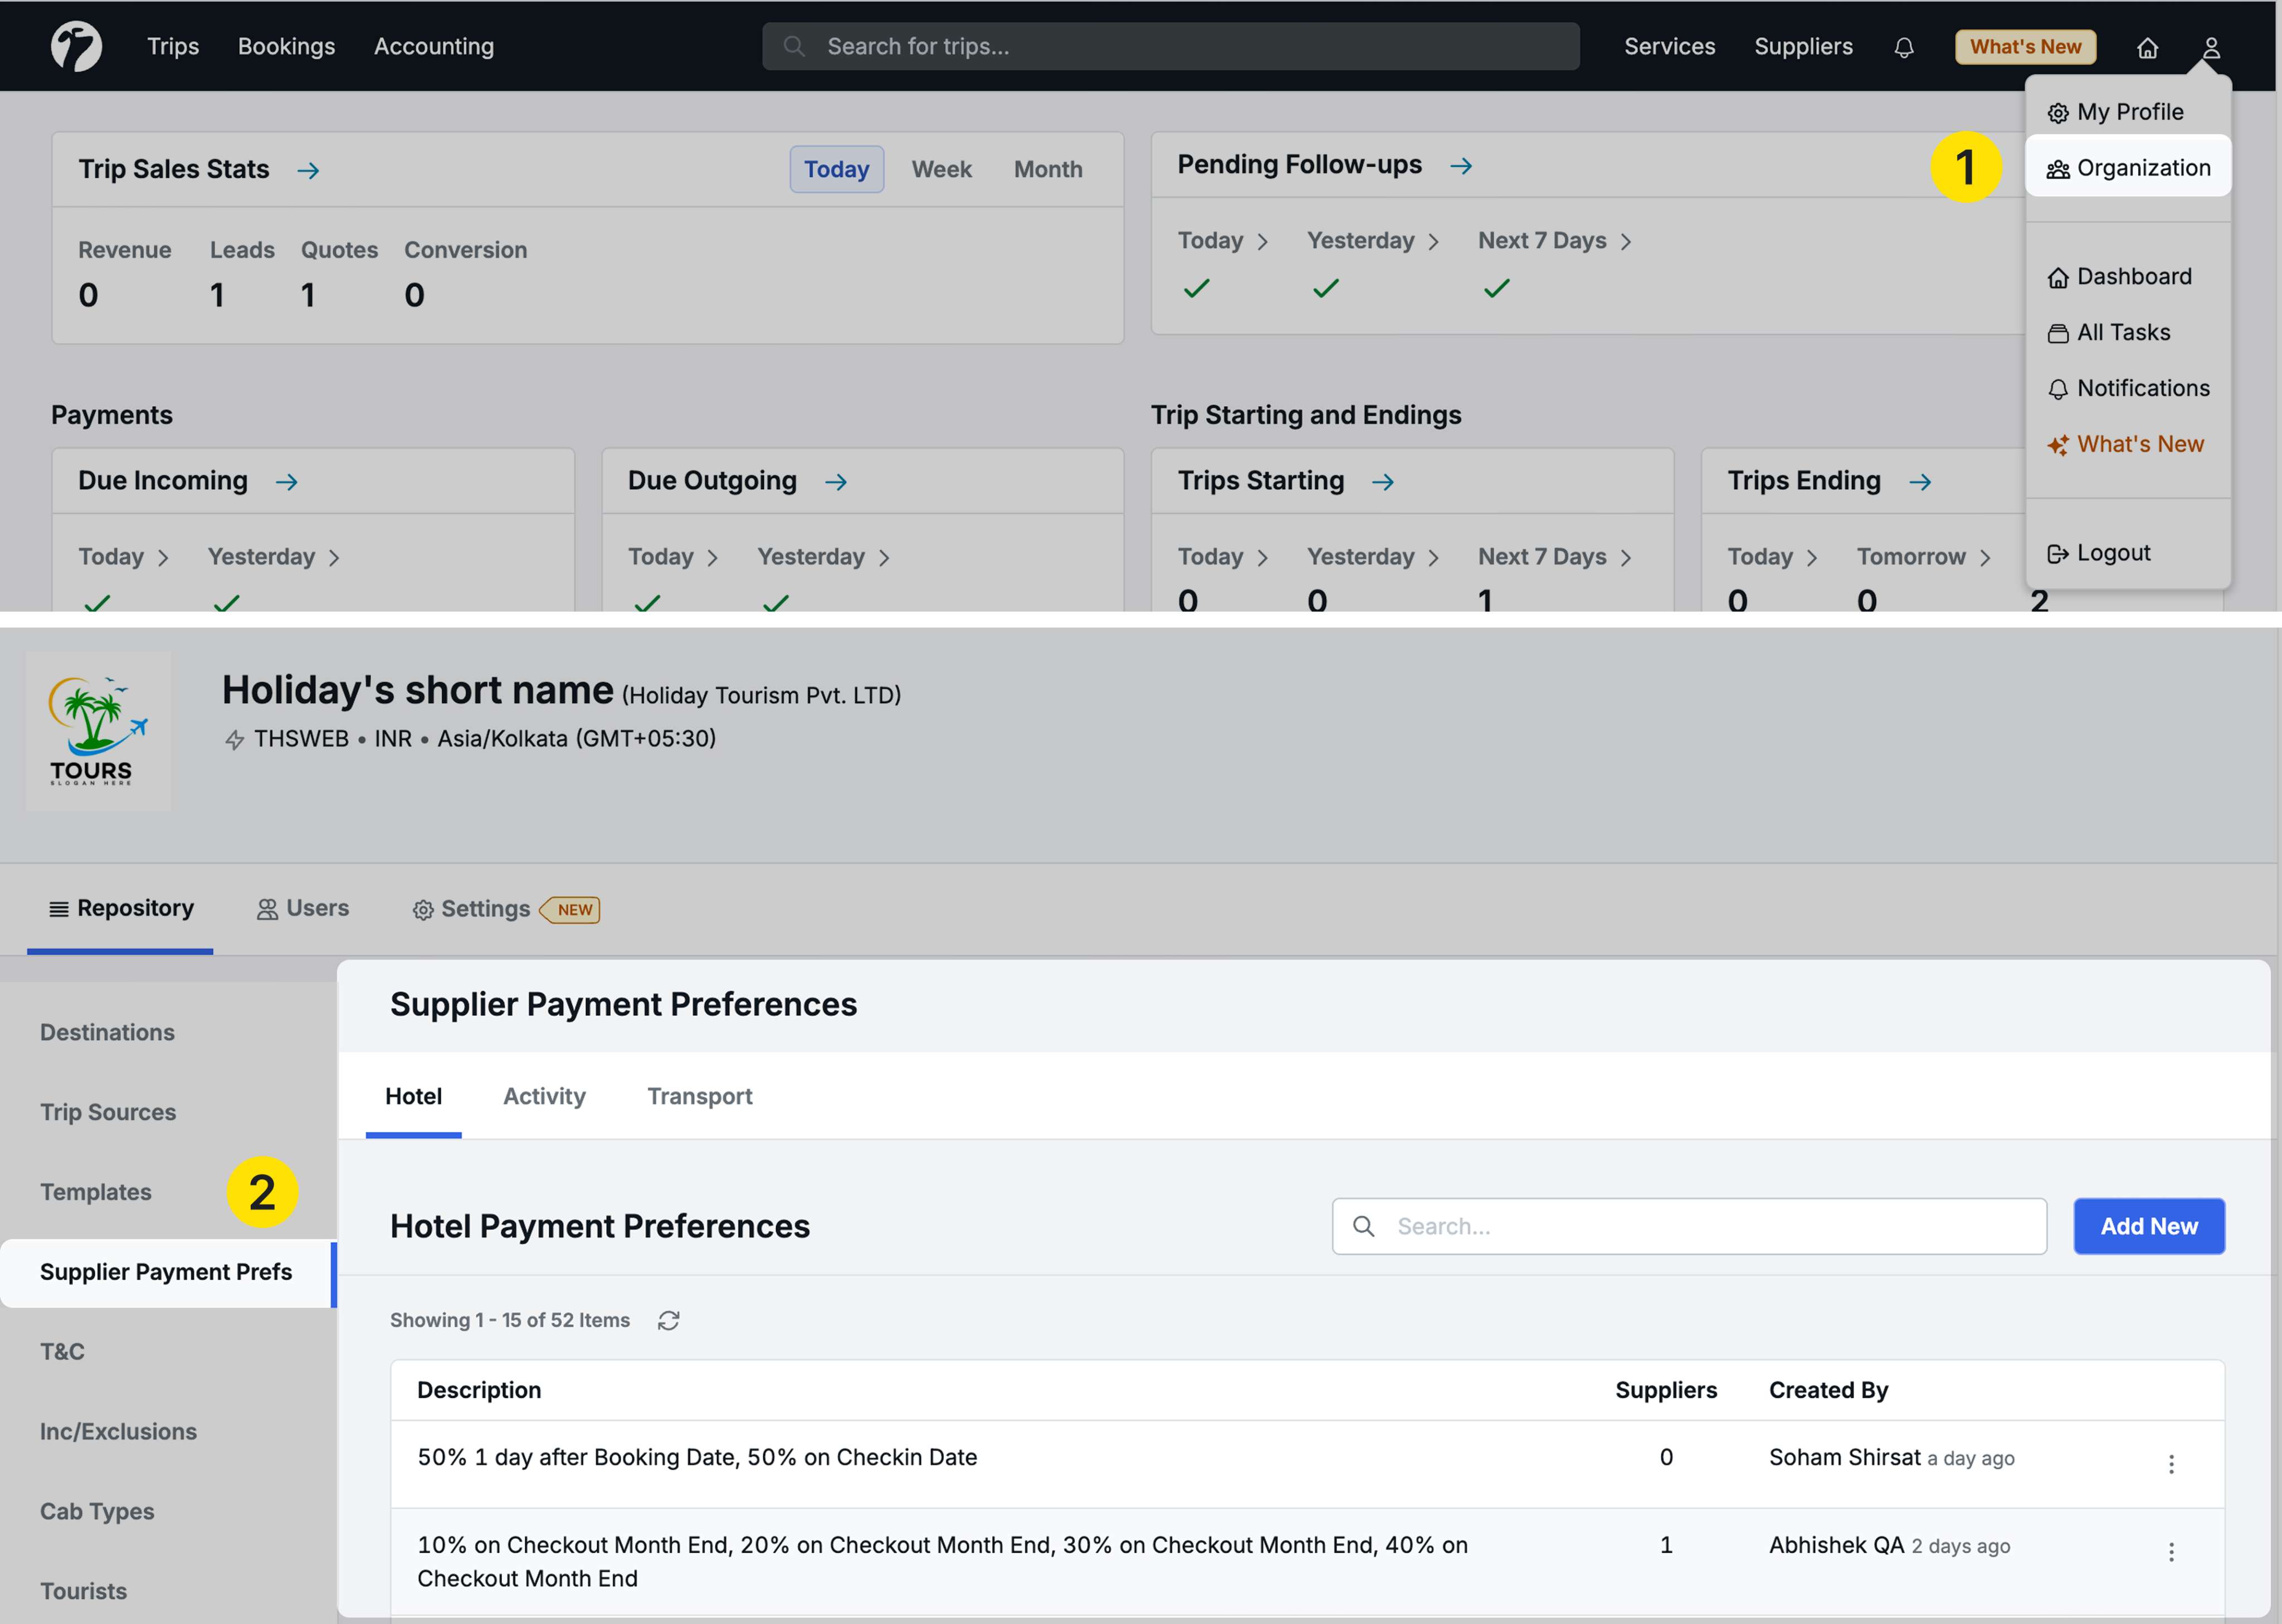Switch sales stats to Month view
This screenshot has width=2282, height=1624.
[1047, 169]
